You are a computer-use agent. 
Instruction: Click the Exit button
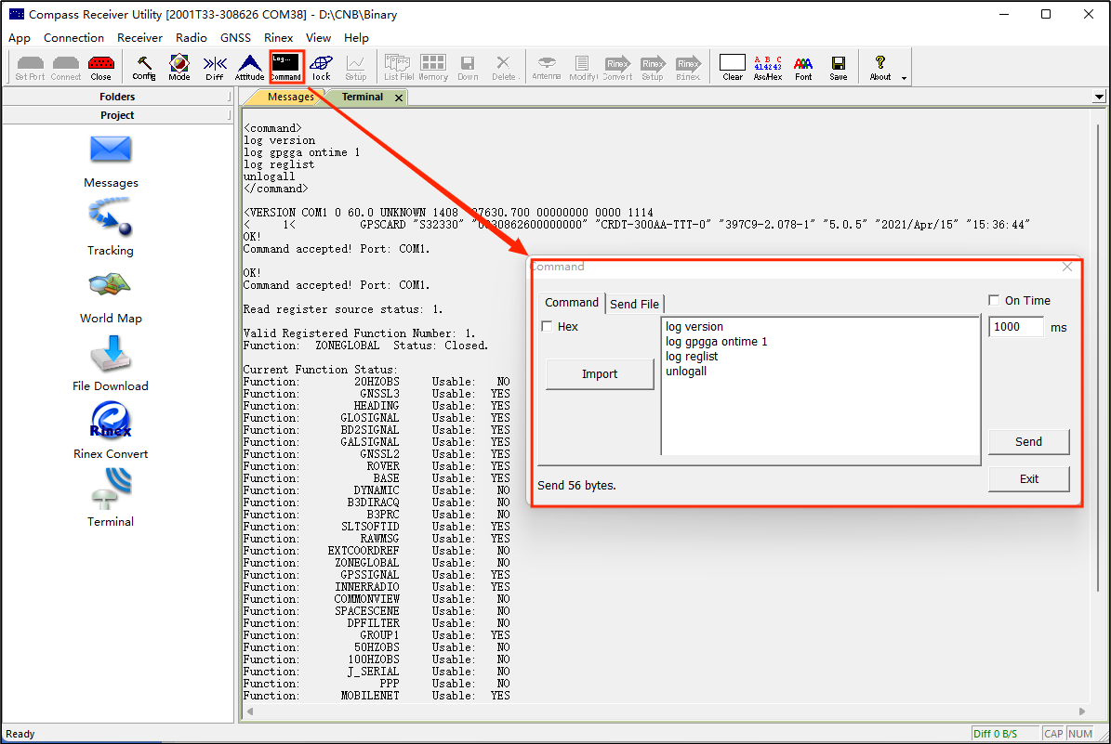click(x=1028, y=479)
